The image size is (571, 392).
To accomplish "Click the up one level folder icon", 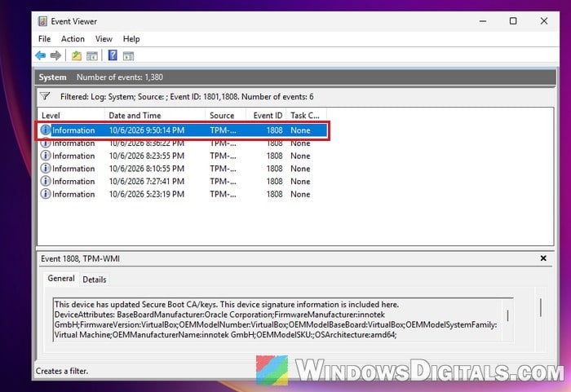I will [77, 55].
